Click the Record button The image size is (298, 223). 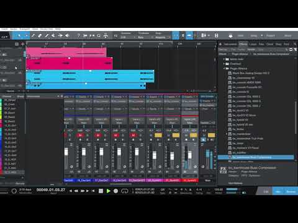click(x=116, y=191)
